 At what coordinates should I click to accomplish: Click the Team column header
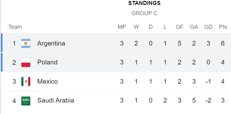15,27
